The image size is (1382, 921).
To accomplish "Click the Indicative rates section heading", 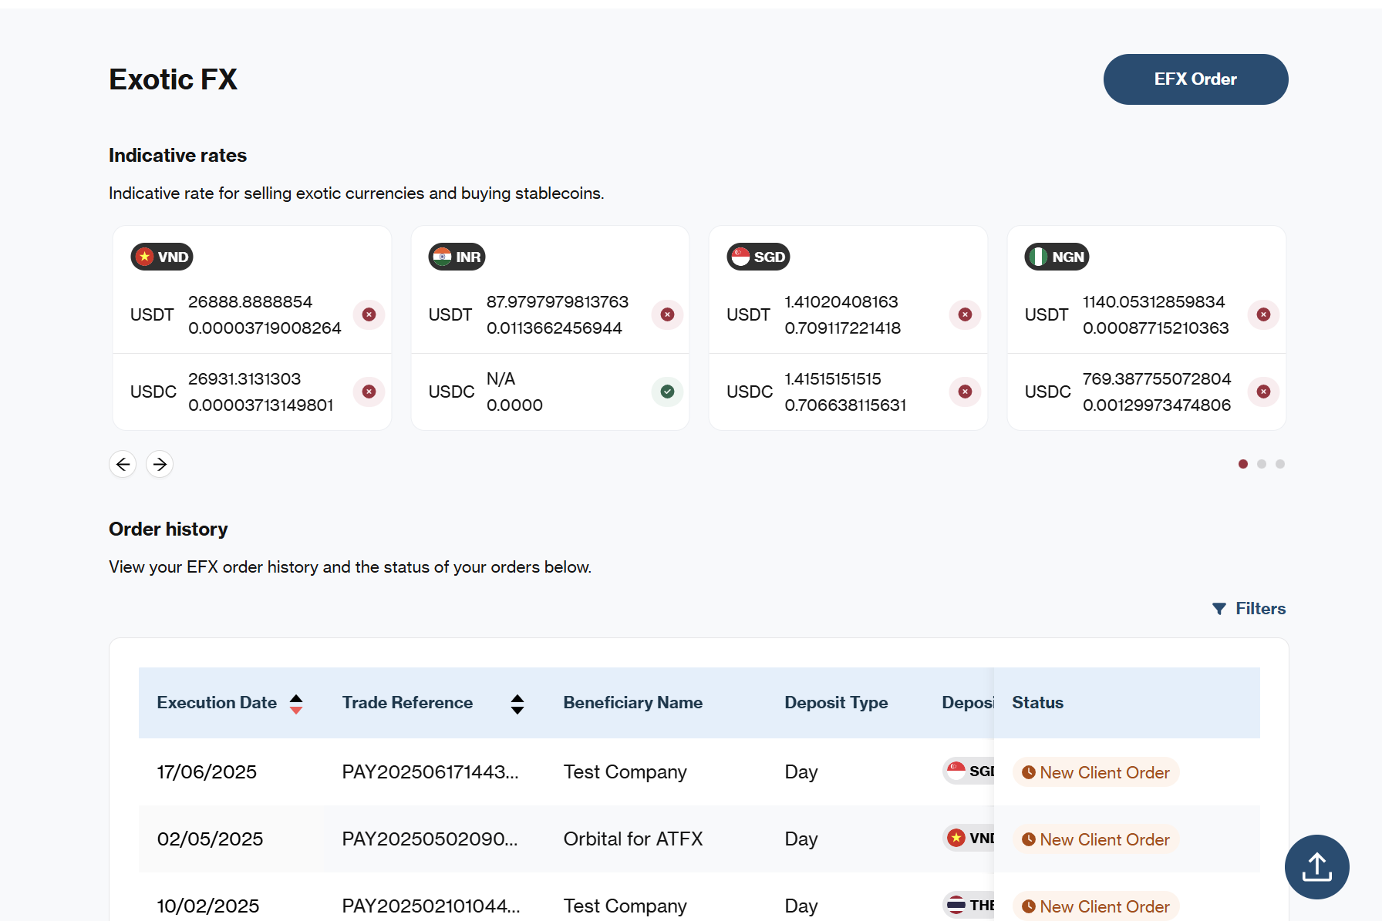I will 177,156.
